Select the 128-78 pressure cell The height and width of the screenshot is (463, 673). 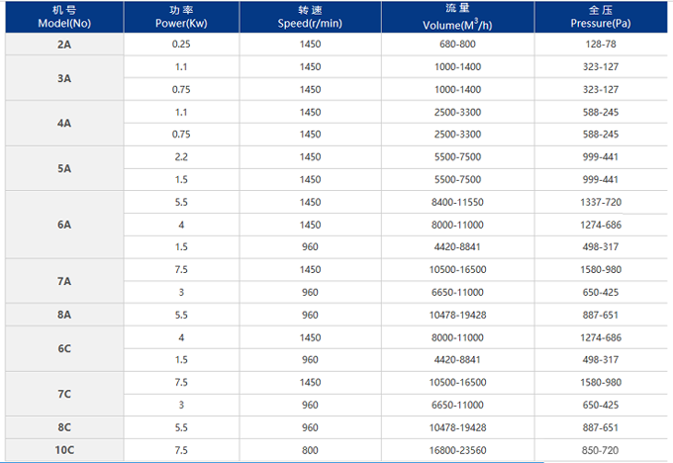[600, 45]
